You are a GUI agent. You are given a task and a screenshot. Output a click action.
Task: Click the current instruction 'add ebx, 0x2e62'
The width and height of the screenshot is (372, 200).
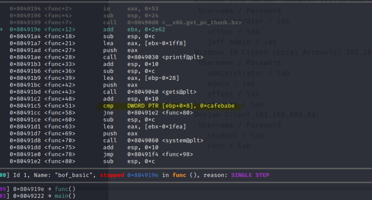tap(134, 29)
